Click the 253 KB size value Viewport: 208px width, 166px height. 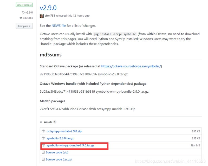pos(196,138)
